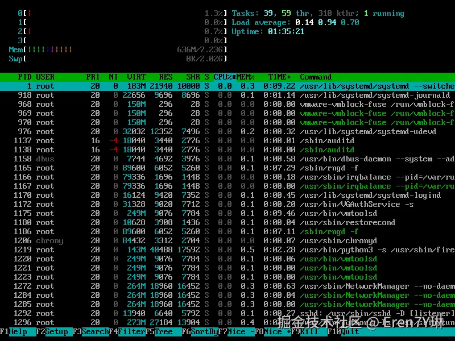Image resolution: width=455 pixels, height=341 pixels.
Task: Sort by the USER column header
Action: [x=45, y=77]
